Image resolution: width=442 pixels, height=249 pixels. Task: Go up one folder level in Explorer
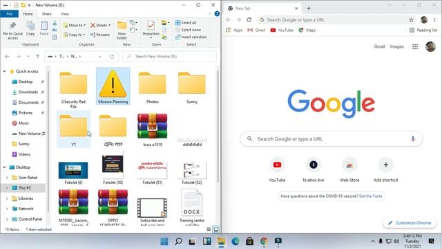click(37, 57)
